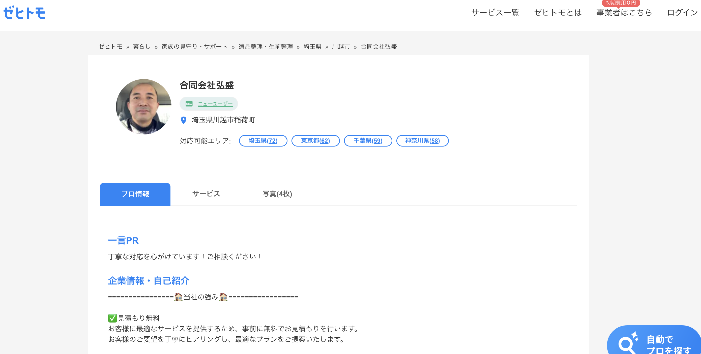Click the 自動でプロを探す floating button

(654, 340)
